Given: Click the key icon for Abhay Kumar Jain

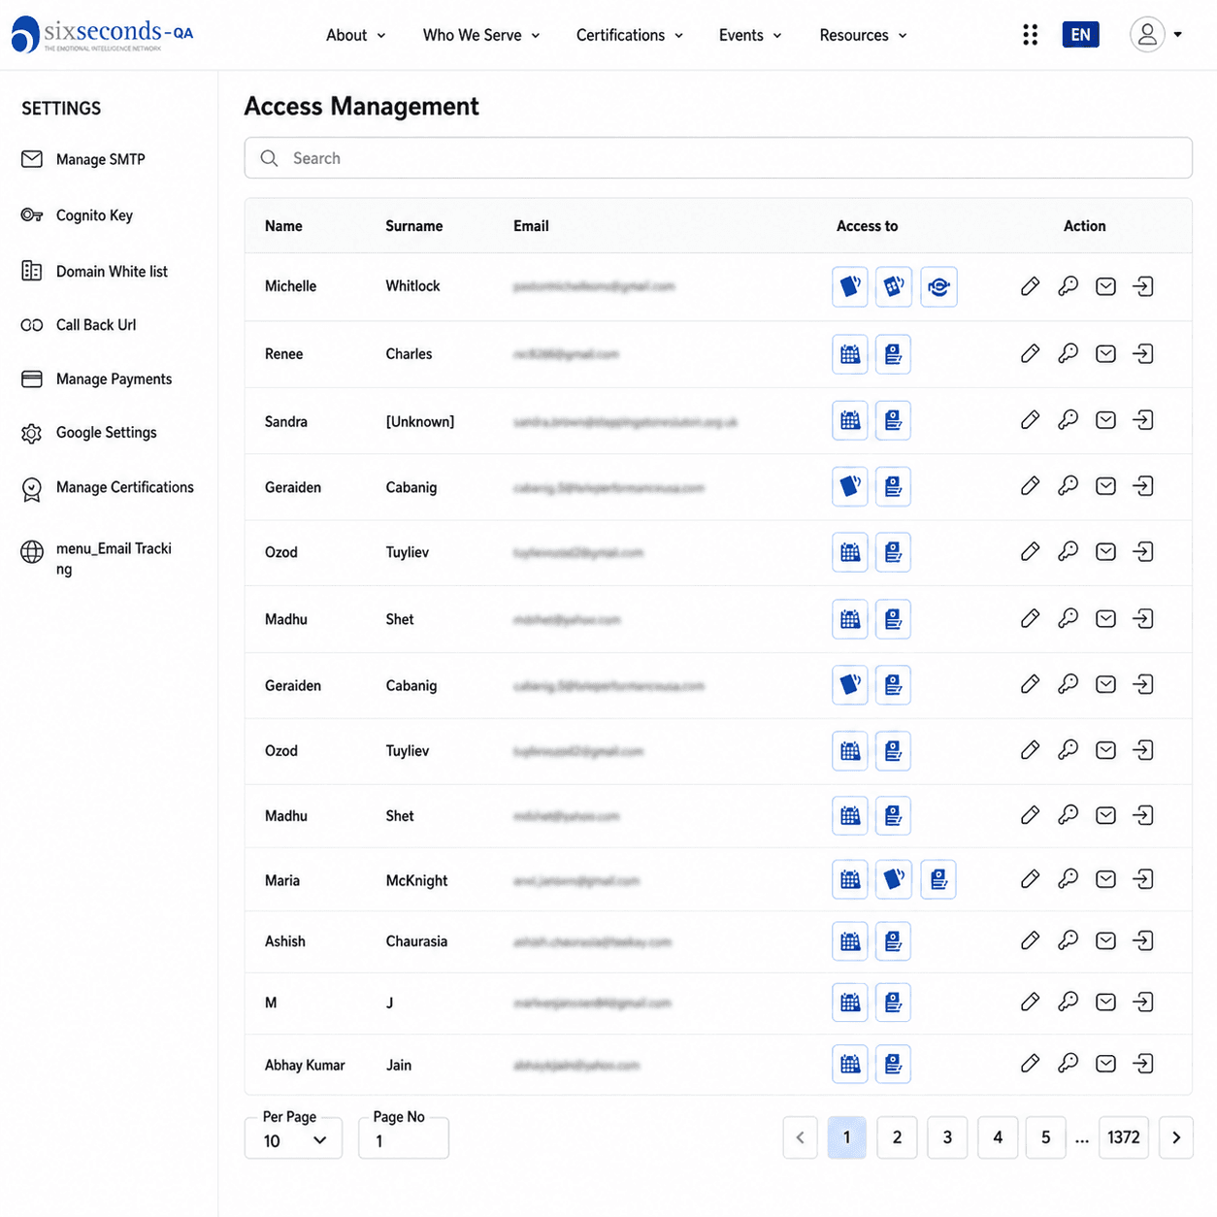Looking at the screenshot, I should tap(1068, 1064).
